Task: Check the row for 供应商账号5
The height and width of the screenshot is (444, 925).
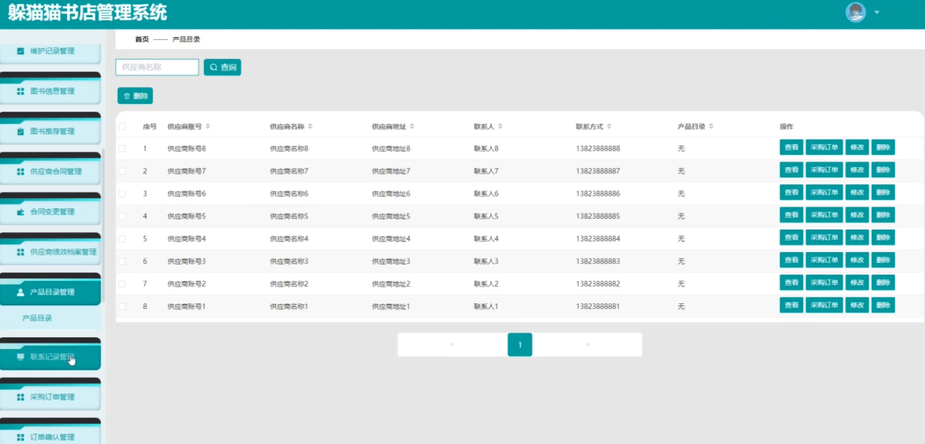Action: click(x=122, y=216)
